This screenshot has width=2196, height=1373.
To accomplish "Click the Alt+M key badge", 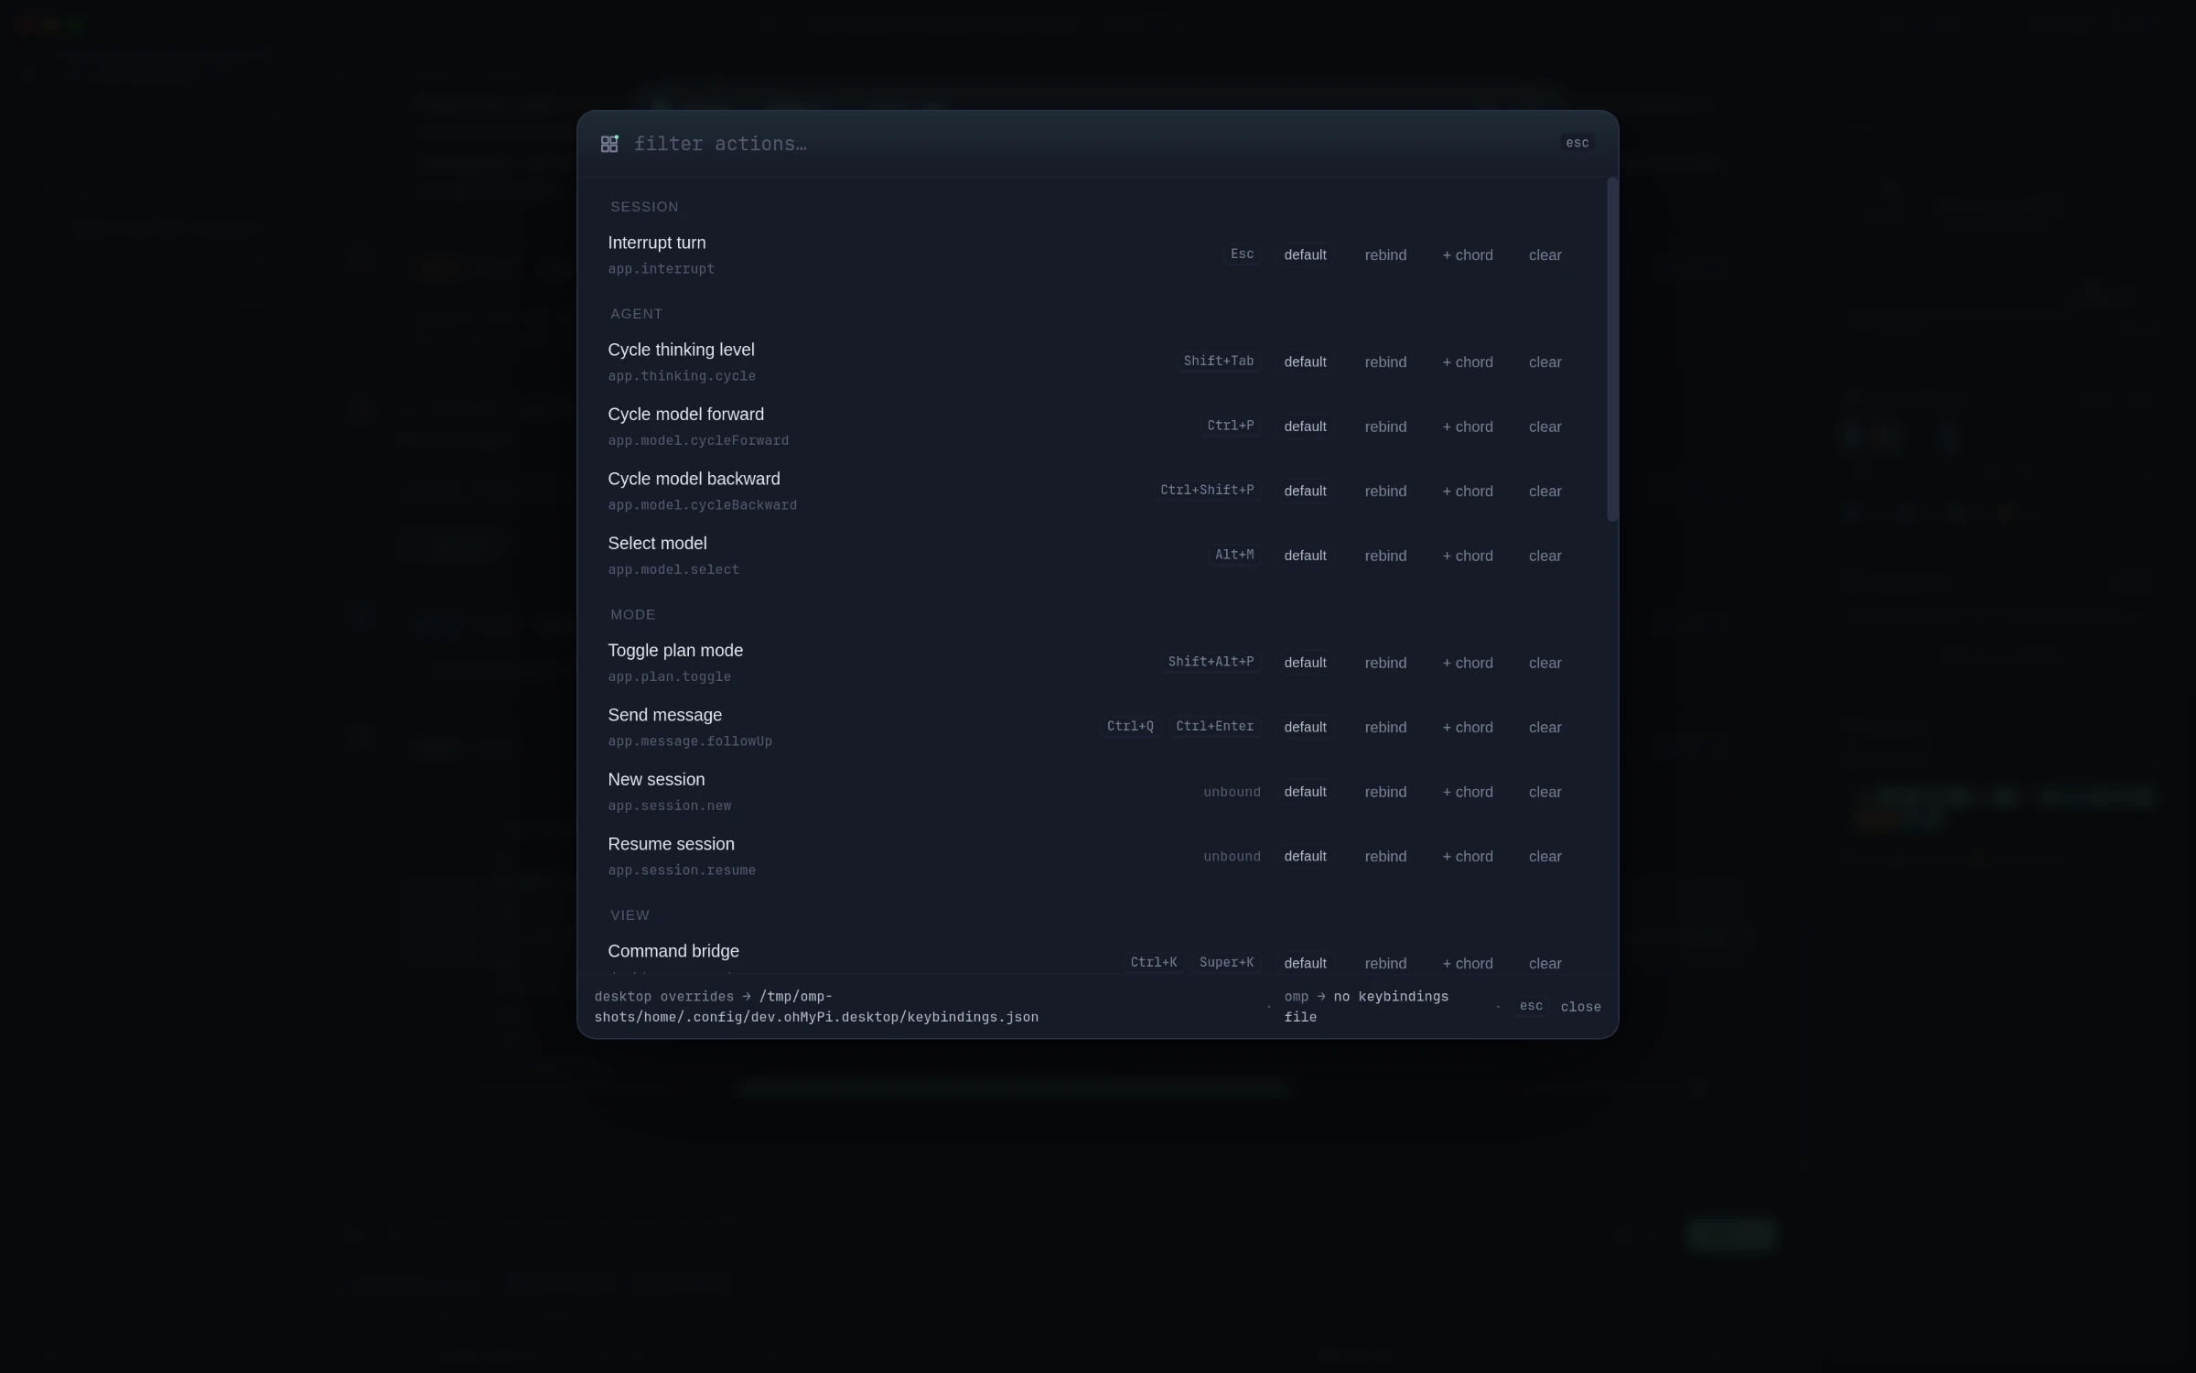I will click(1234, 555).
